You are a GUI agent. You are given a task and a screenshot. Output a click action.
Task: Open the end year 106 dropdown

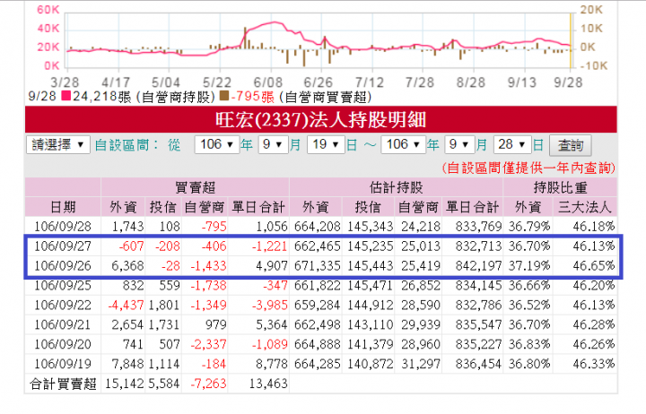403,145
